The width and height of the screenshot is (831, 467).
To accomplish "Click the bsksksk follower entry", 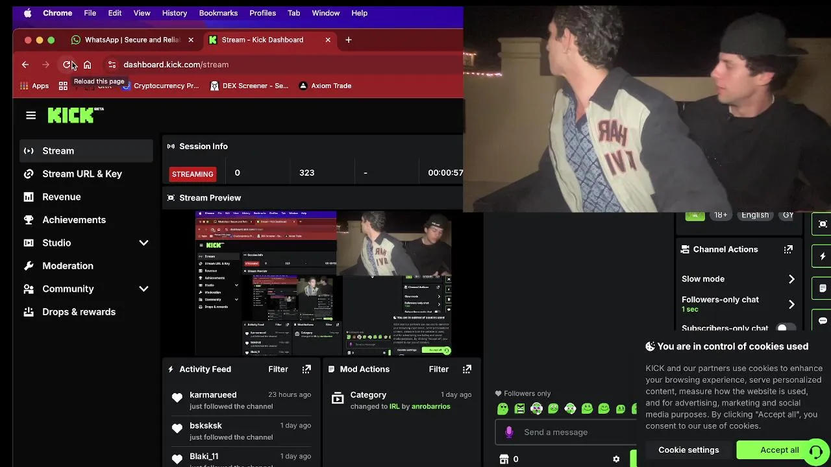I will click(x=241, y=431).
